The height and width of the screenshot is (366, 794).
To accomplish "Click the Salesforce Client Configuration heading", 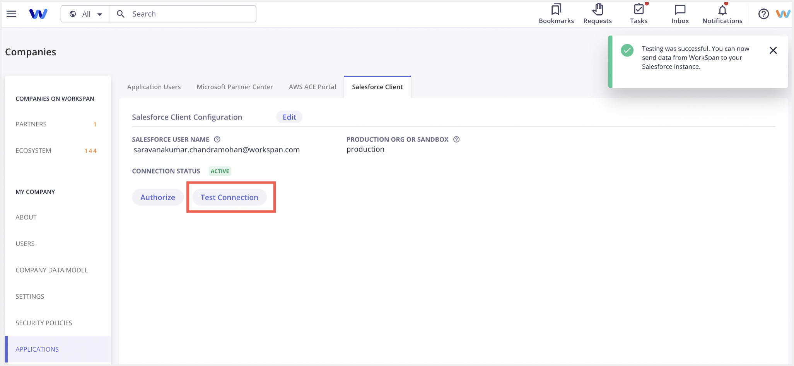I will 187,117.
